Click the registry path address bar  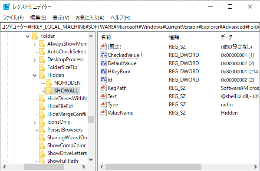[x=130, y=27]
